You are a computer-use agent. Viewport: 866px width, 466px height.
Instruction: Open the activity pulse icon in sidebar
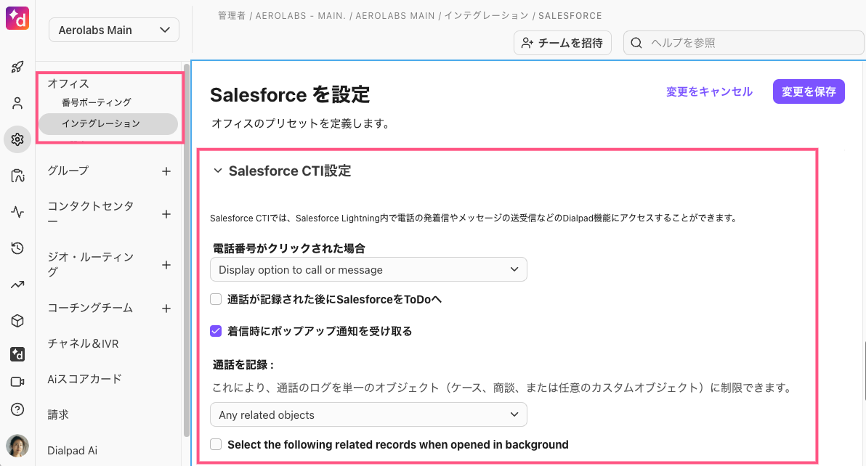pos(17,212)
